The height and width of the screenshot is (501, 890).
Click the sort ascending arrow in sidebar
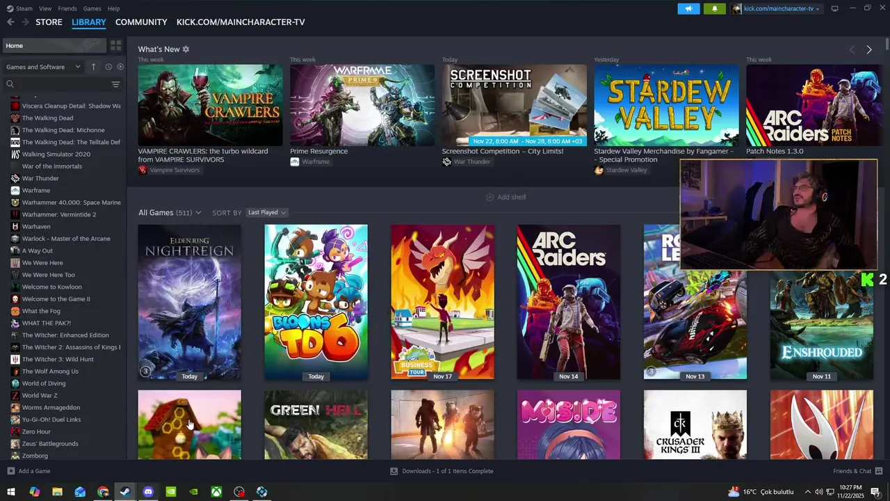pyautogui.click(x=93, y=67)
